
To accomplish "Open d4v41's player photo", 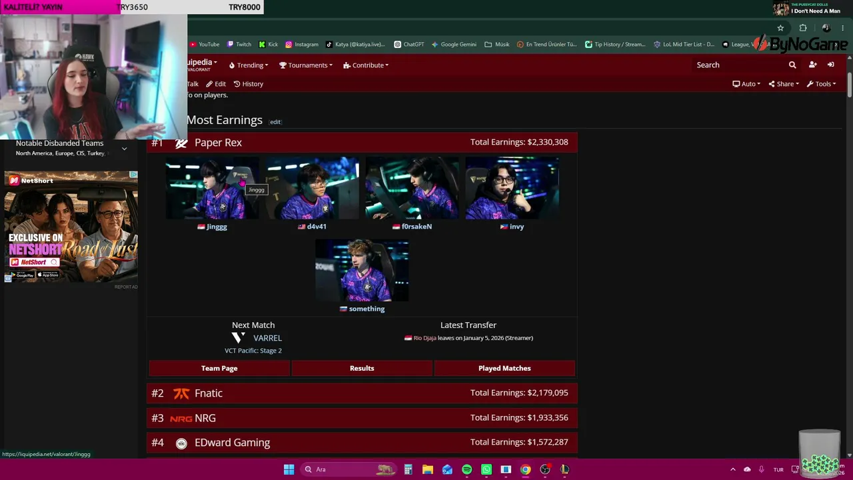I will tap(312, 188).
